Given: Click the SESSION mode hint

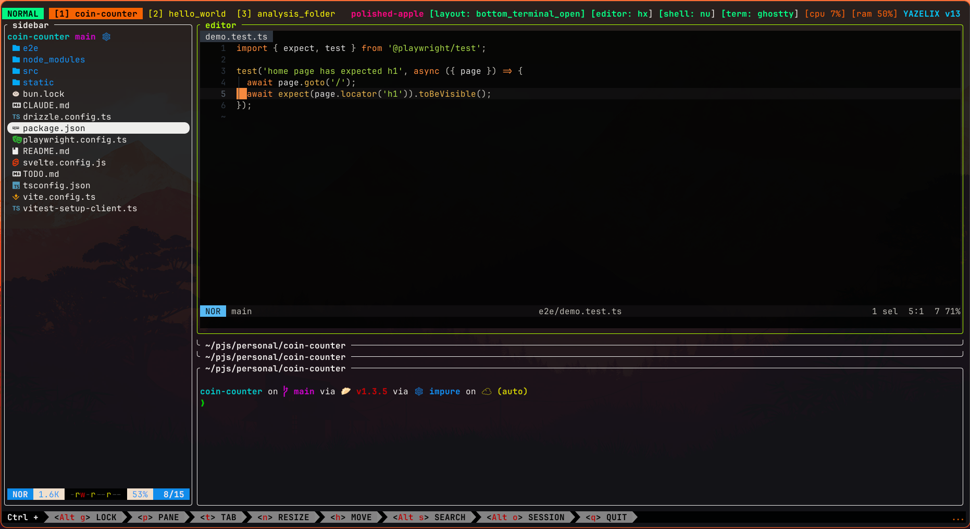Looking at the screenshot, I should click(526, 518).
